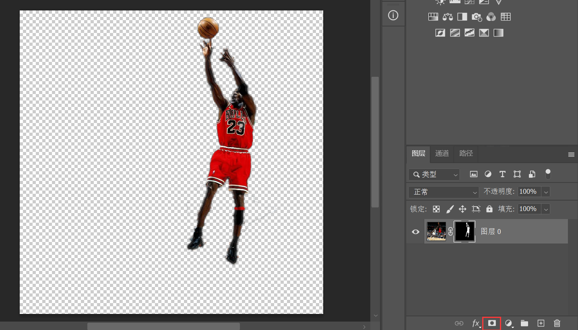Delete layer with the trash icon
The image size is (578, 330).
(557, 323)
